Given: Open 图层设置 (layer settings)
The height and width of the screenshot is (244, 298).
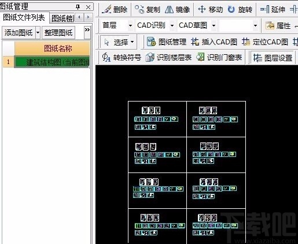Looking at the screenshot, I should pyautogui.click(x=273, y=58).
